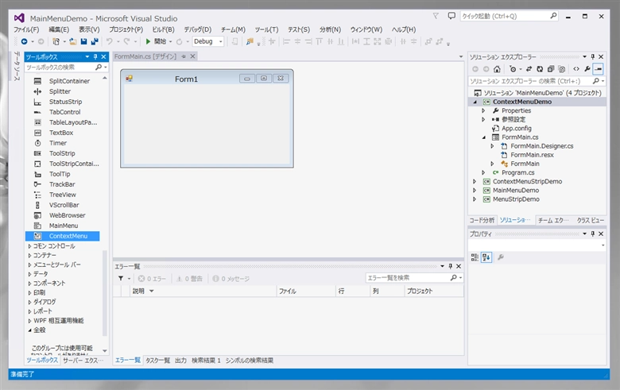Expand the データ toolbox group

pyautogui.click(x=29, y=274)
